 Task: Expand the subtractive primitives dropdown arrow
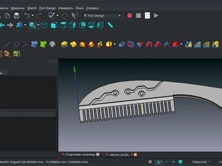(181, 44)
